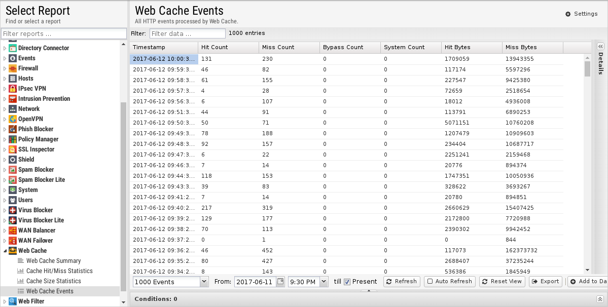
Task: Expand the System tree node
Action: pyautogui.click(x=5, y=190)
